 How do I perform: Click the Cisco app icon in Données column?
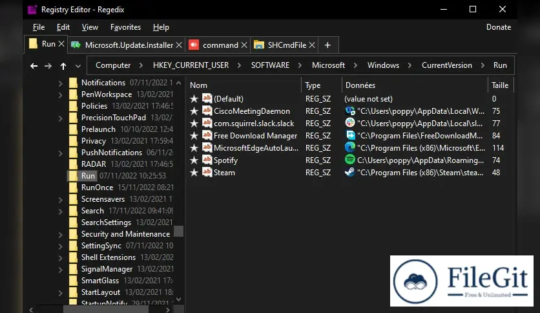pos(350,111)
